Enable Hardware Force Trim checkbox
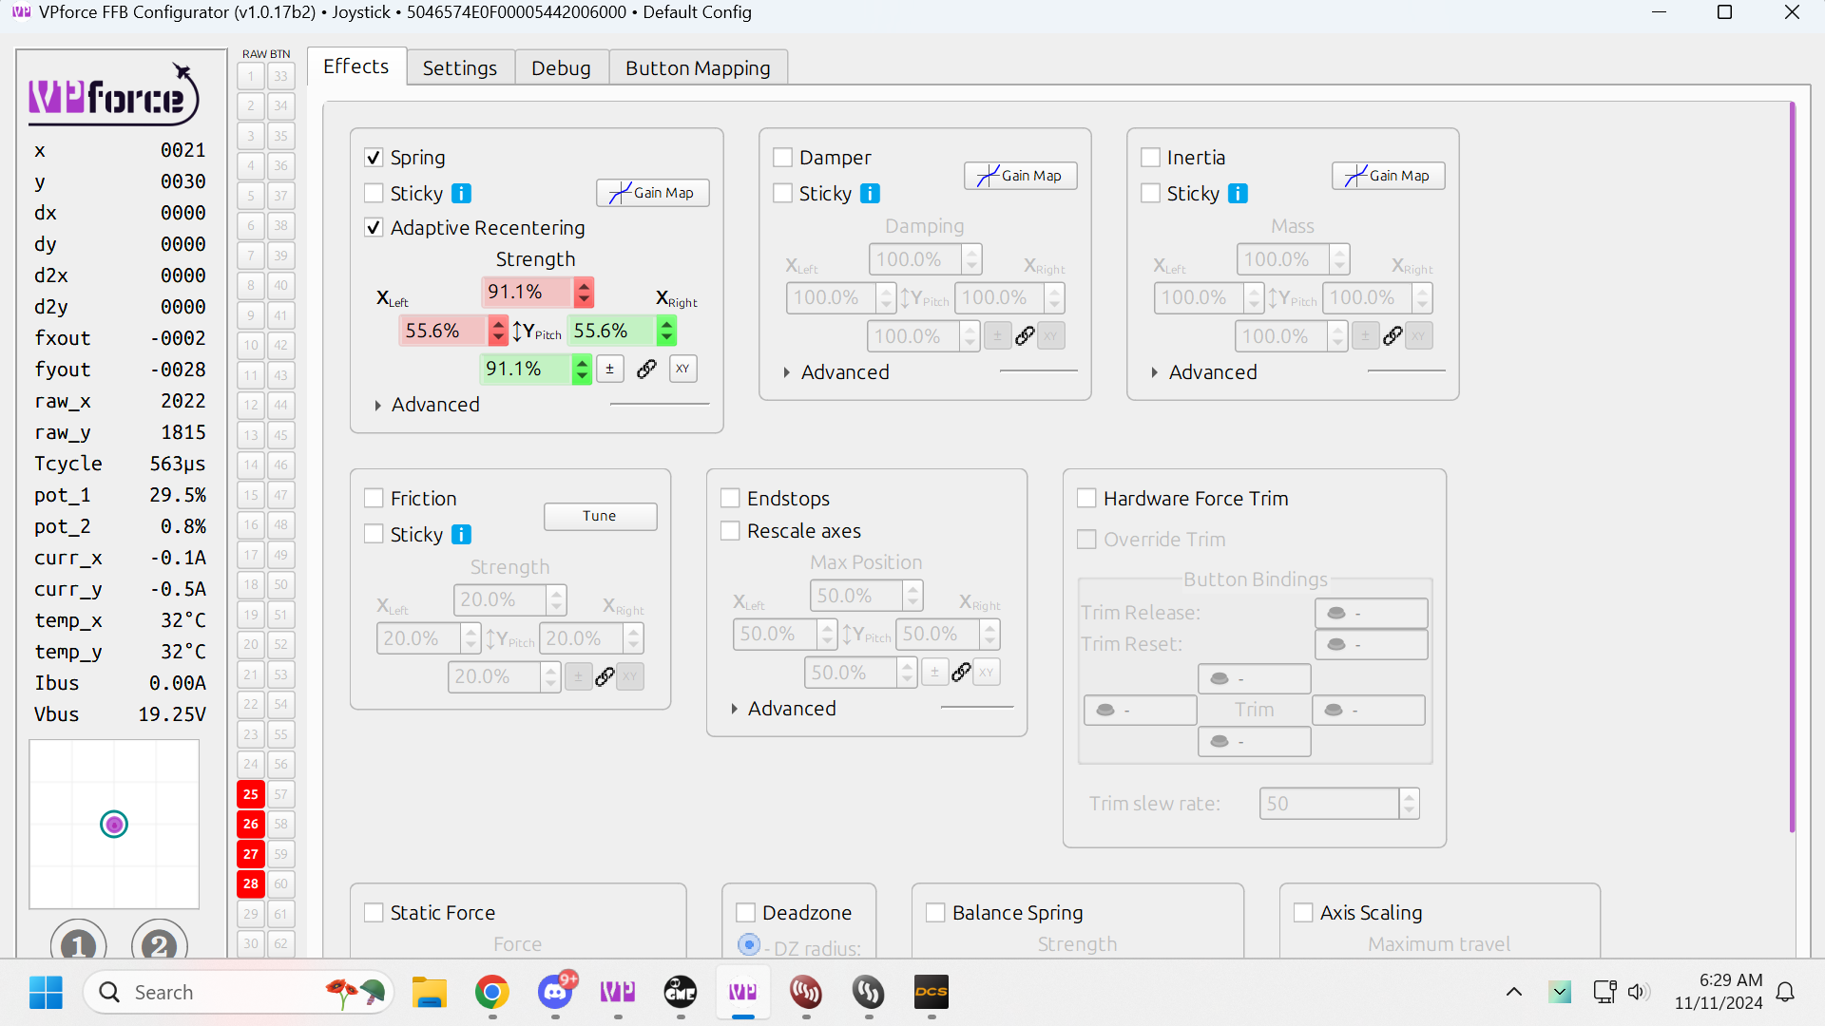Viewport: 1825px width, 1026px height. point(1086,499)
